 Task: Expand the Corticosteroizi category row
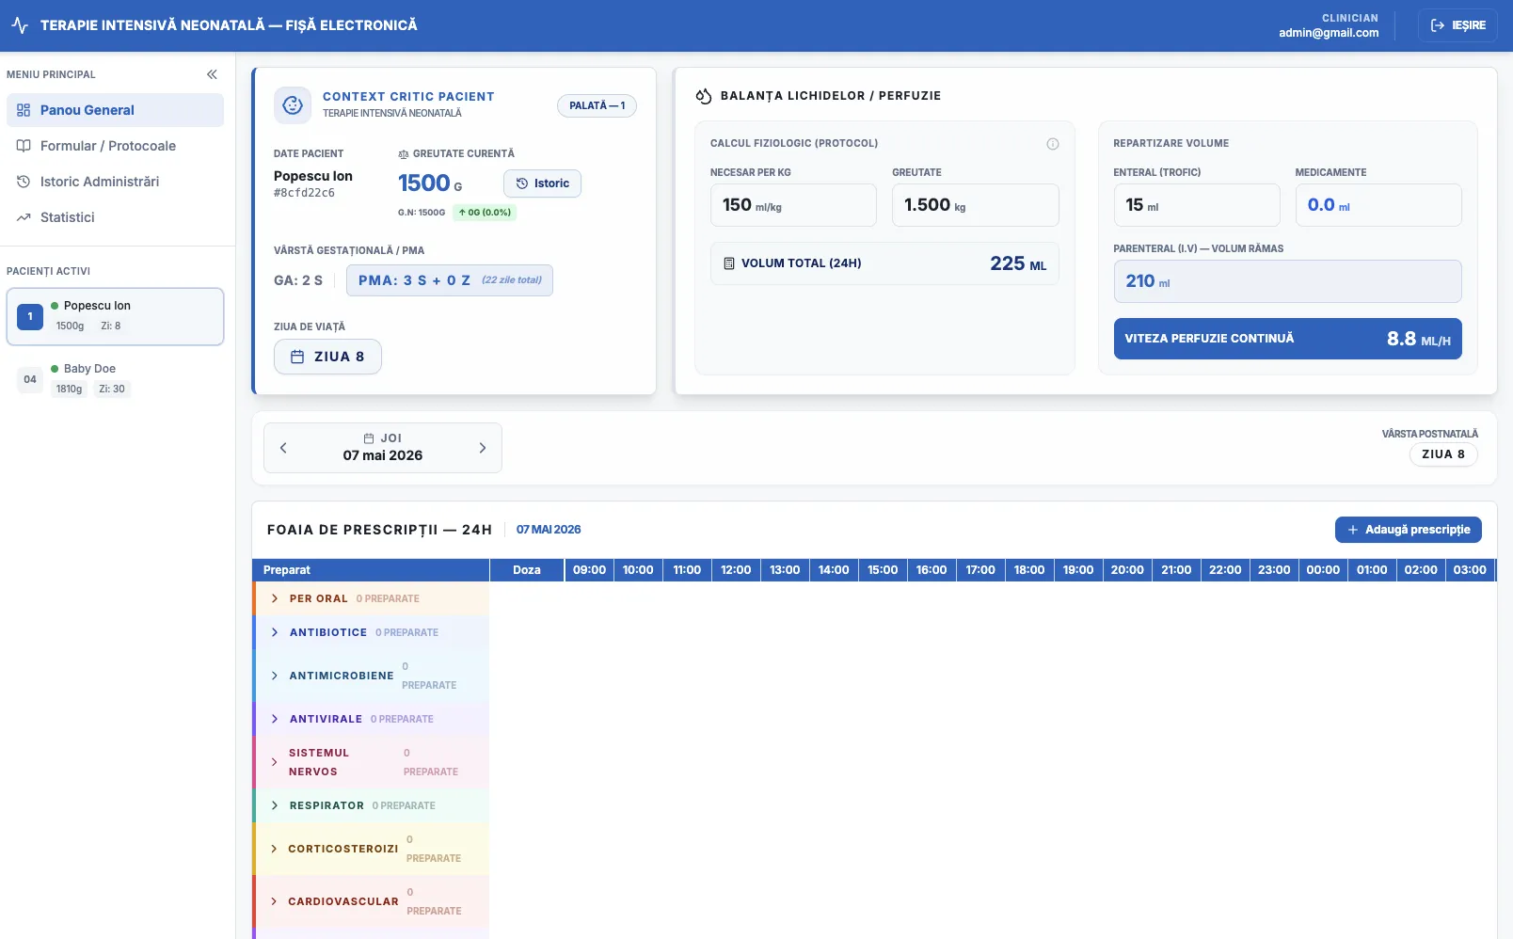(x=371, y=849)
